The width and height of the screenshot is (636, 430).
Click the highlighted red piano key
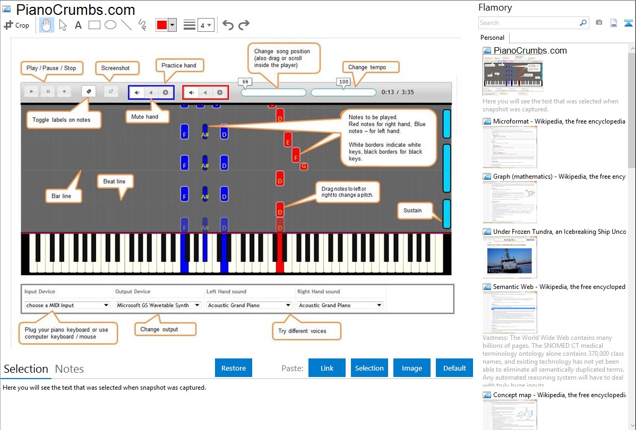click(x=279, y=253)
